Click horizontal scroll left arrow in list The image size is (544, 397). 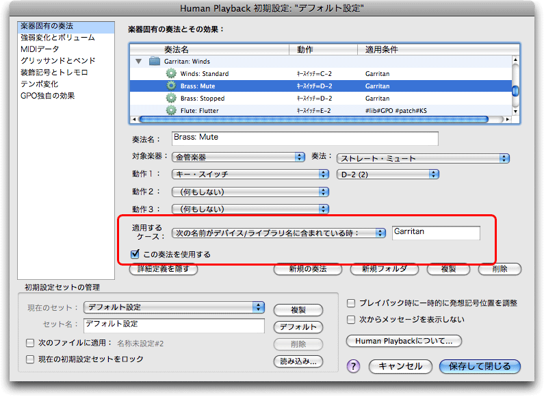[134, 119]
